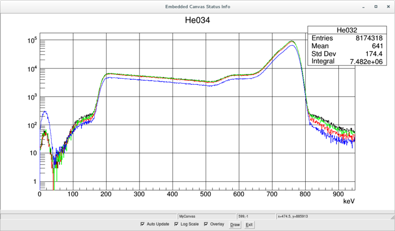The image size is (395, 231).
Task: Click the 500 label on the x-axis
Action: click(206, 194)
